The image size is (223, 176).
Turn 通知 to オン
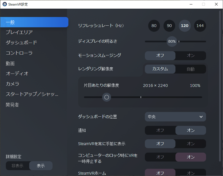point(191,130)
